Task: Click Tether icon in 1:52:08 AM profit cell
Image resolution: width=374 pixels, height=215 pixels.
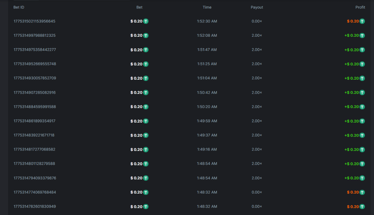Action: click(x=362, y=35)
